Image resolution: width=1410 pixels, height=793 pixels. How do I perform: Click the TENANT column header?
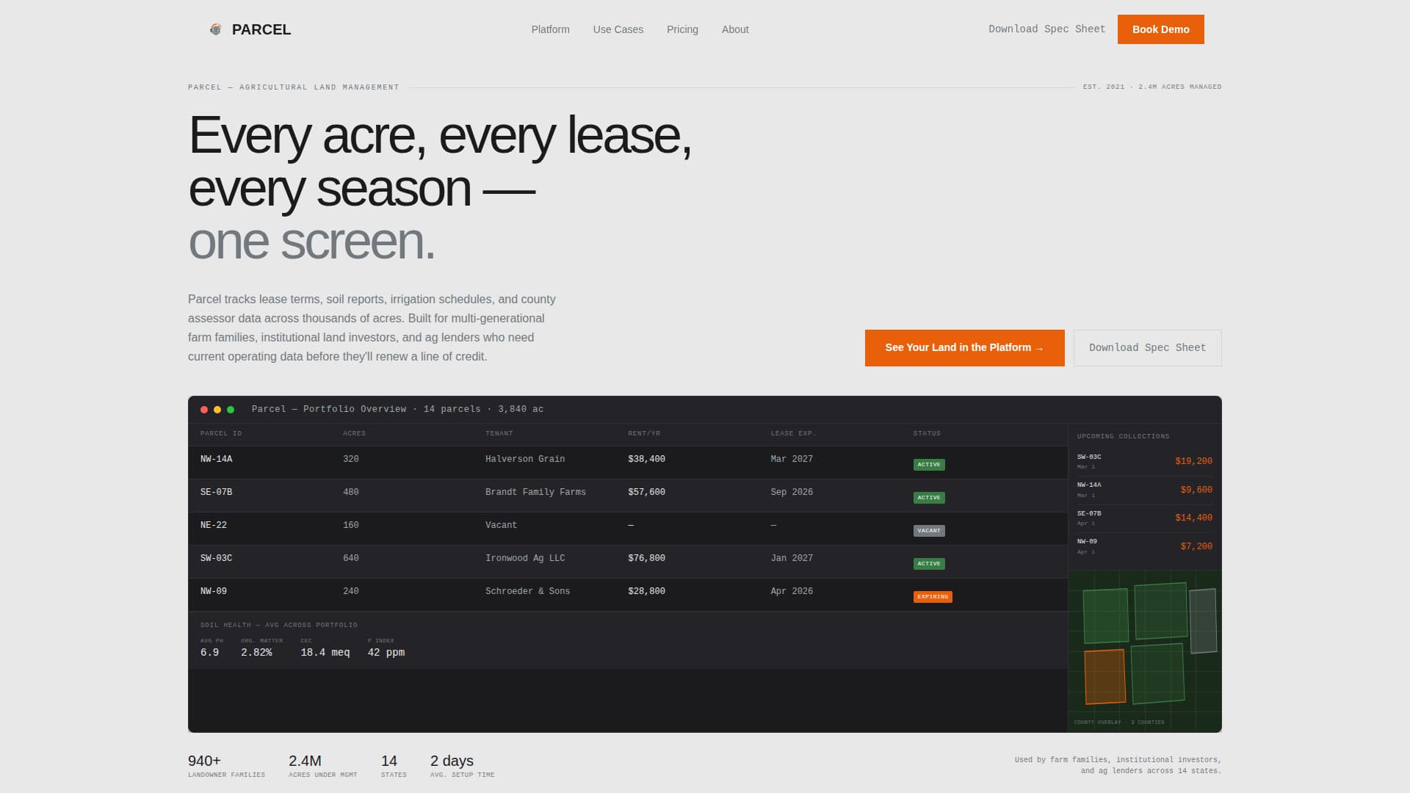[x=499, y=433]
